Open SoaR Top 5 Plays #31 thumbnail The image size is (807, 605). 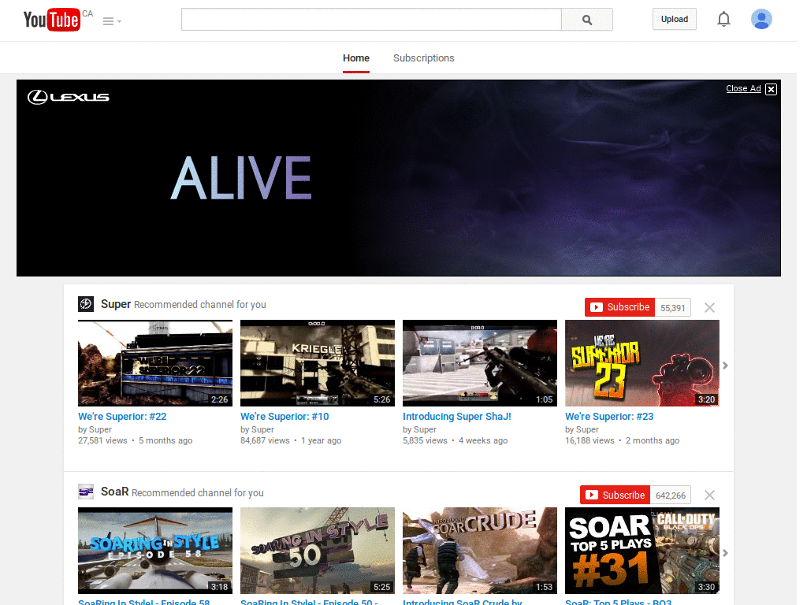pos(642,551)
